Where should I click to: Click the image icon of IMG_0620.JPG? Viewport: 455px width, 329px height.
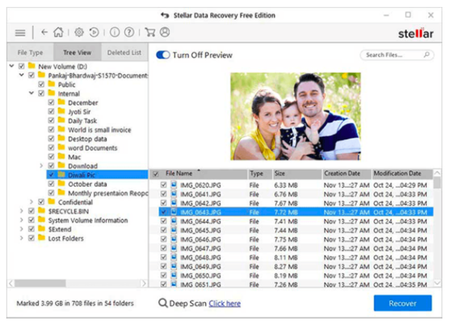coord(174,185)
